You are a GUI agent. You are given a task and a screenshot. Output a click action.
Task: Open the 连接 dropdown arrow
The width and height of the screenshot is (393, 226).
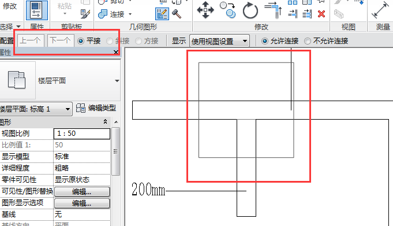coord(130,14)
